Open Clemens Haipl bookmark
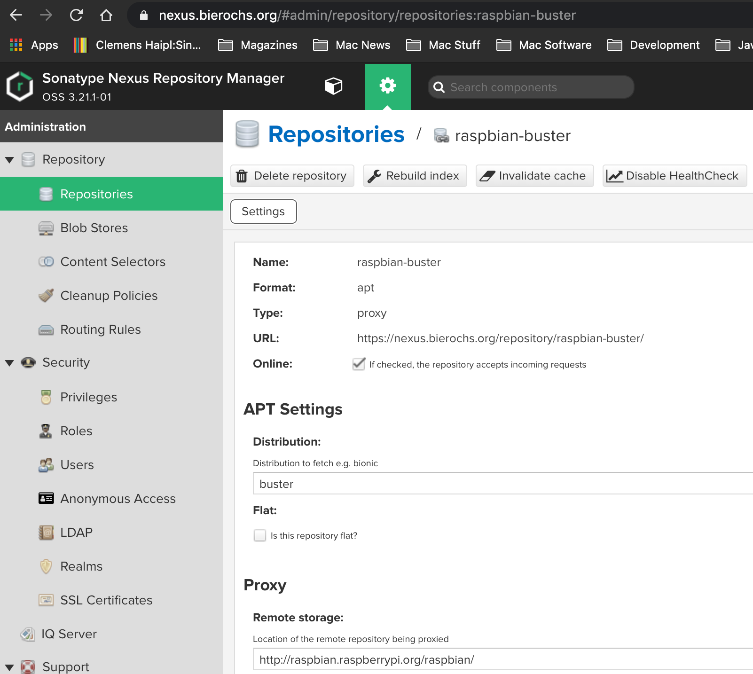Viewport: 753px width, 674px height. click(138, 45)
